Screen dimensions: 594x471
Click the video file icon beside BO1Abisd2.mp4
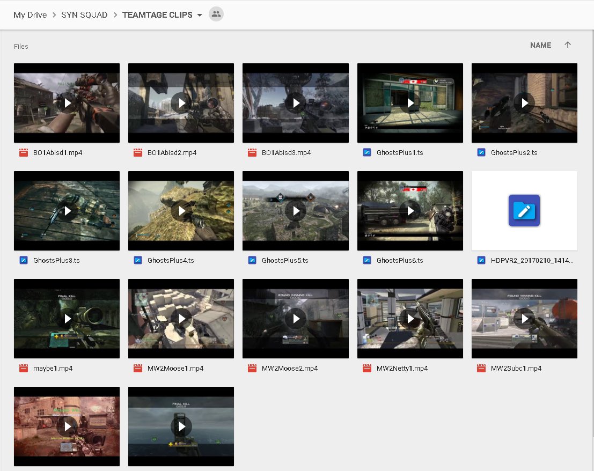[x=138, y=152]
